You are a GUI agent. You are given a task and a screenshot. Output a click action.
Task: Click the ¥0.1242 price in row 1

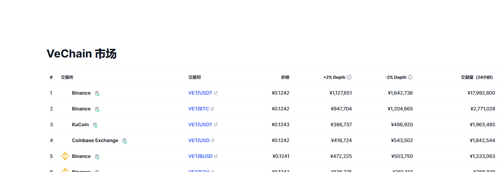pyautogui.click(x=281, y=93)
